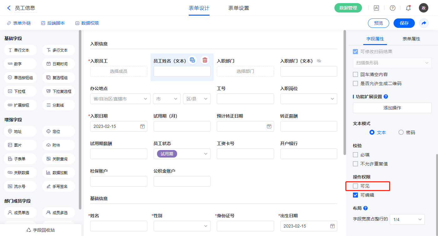Click the help question mark icon in header
Screen dimensions: 438x236
[392, 8]
